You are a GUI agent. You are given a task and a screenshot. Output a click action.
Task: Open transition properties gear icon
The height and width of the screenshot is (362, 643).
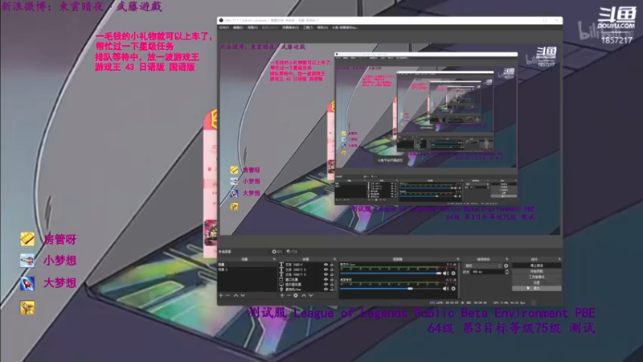tap(506, 266)
